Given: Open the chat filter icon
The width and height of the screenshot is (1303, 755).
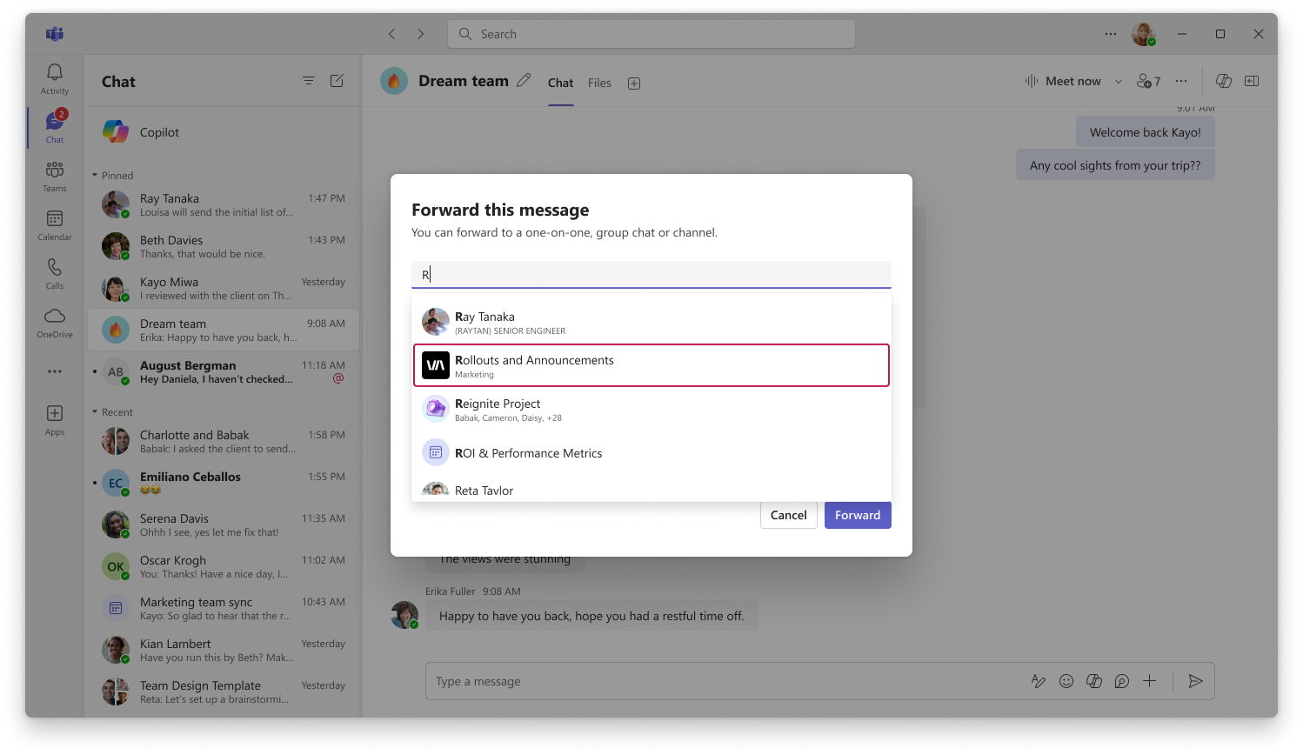Looking at the screenshot, I should tap(309, 80).
